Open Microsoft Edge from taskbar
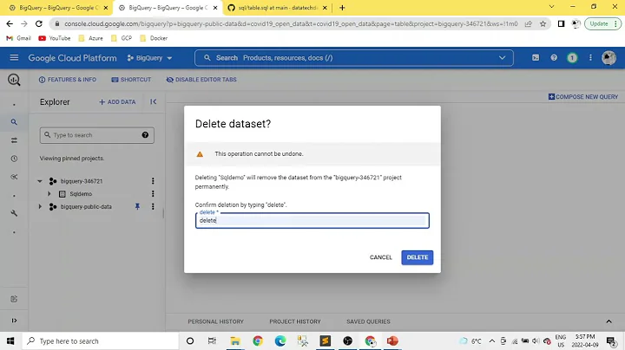Viewport: 625px width, 350px height. pos(280,340)
